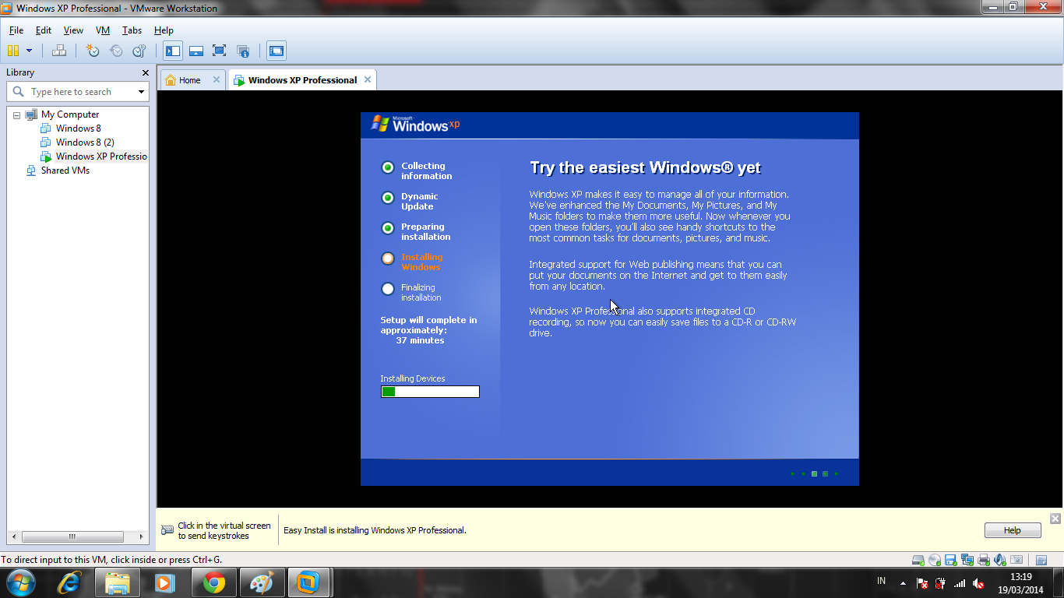1064x598 pixels.
Task: Open the View menu
Action: [x=73, y=30]
